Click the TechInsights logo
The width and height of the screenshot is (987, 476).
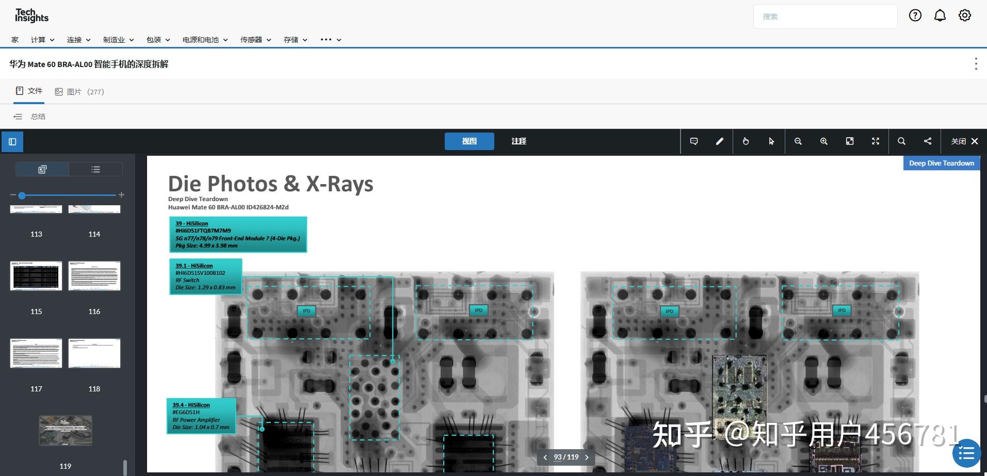pyautogui.click(x=31, y=15)
